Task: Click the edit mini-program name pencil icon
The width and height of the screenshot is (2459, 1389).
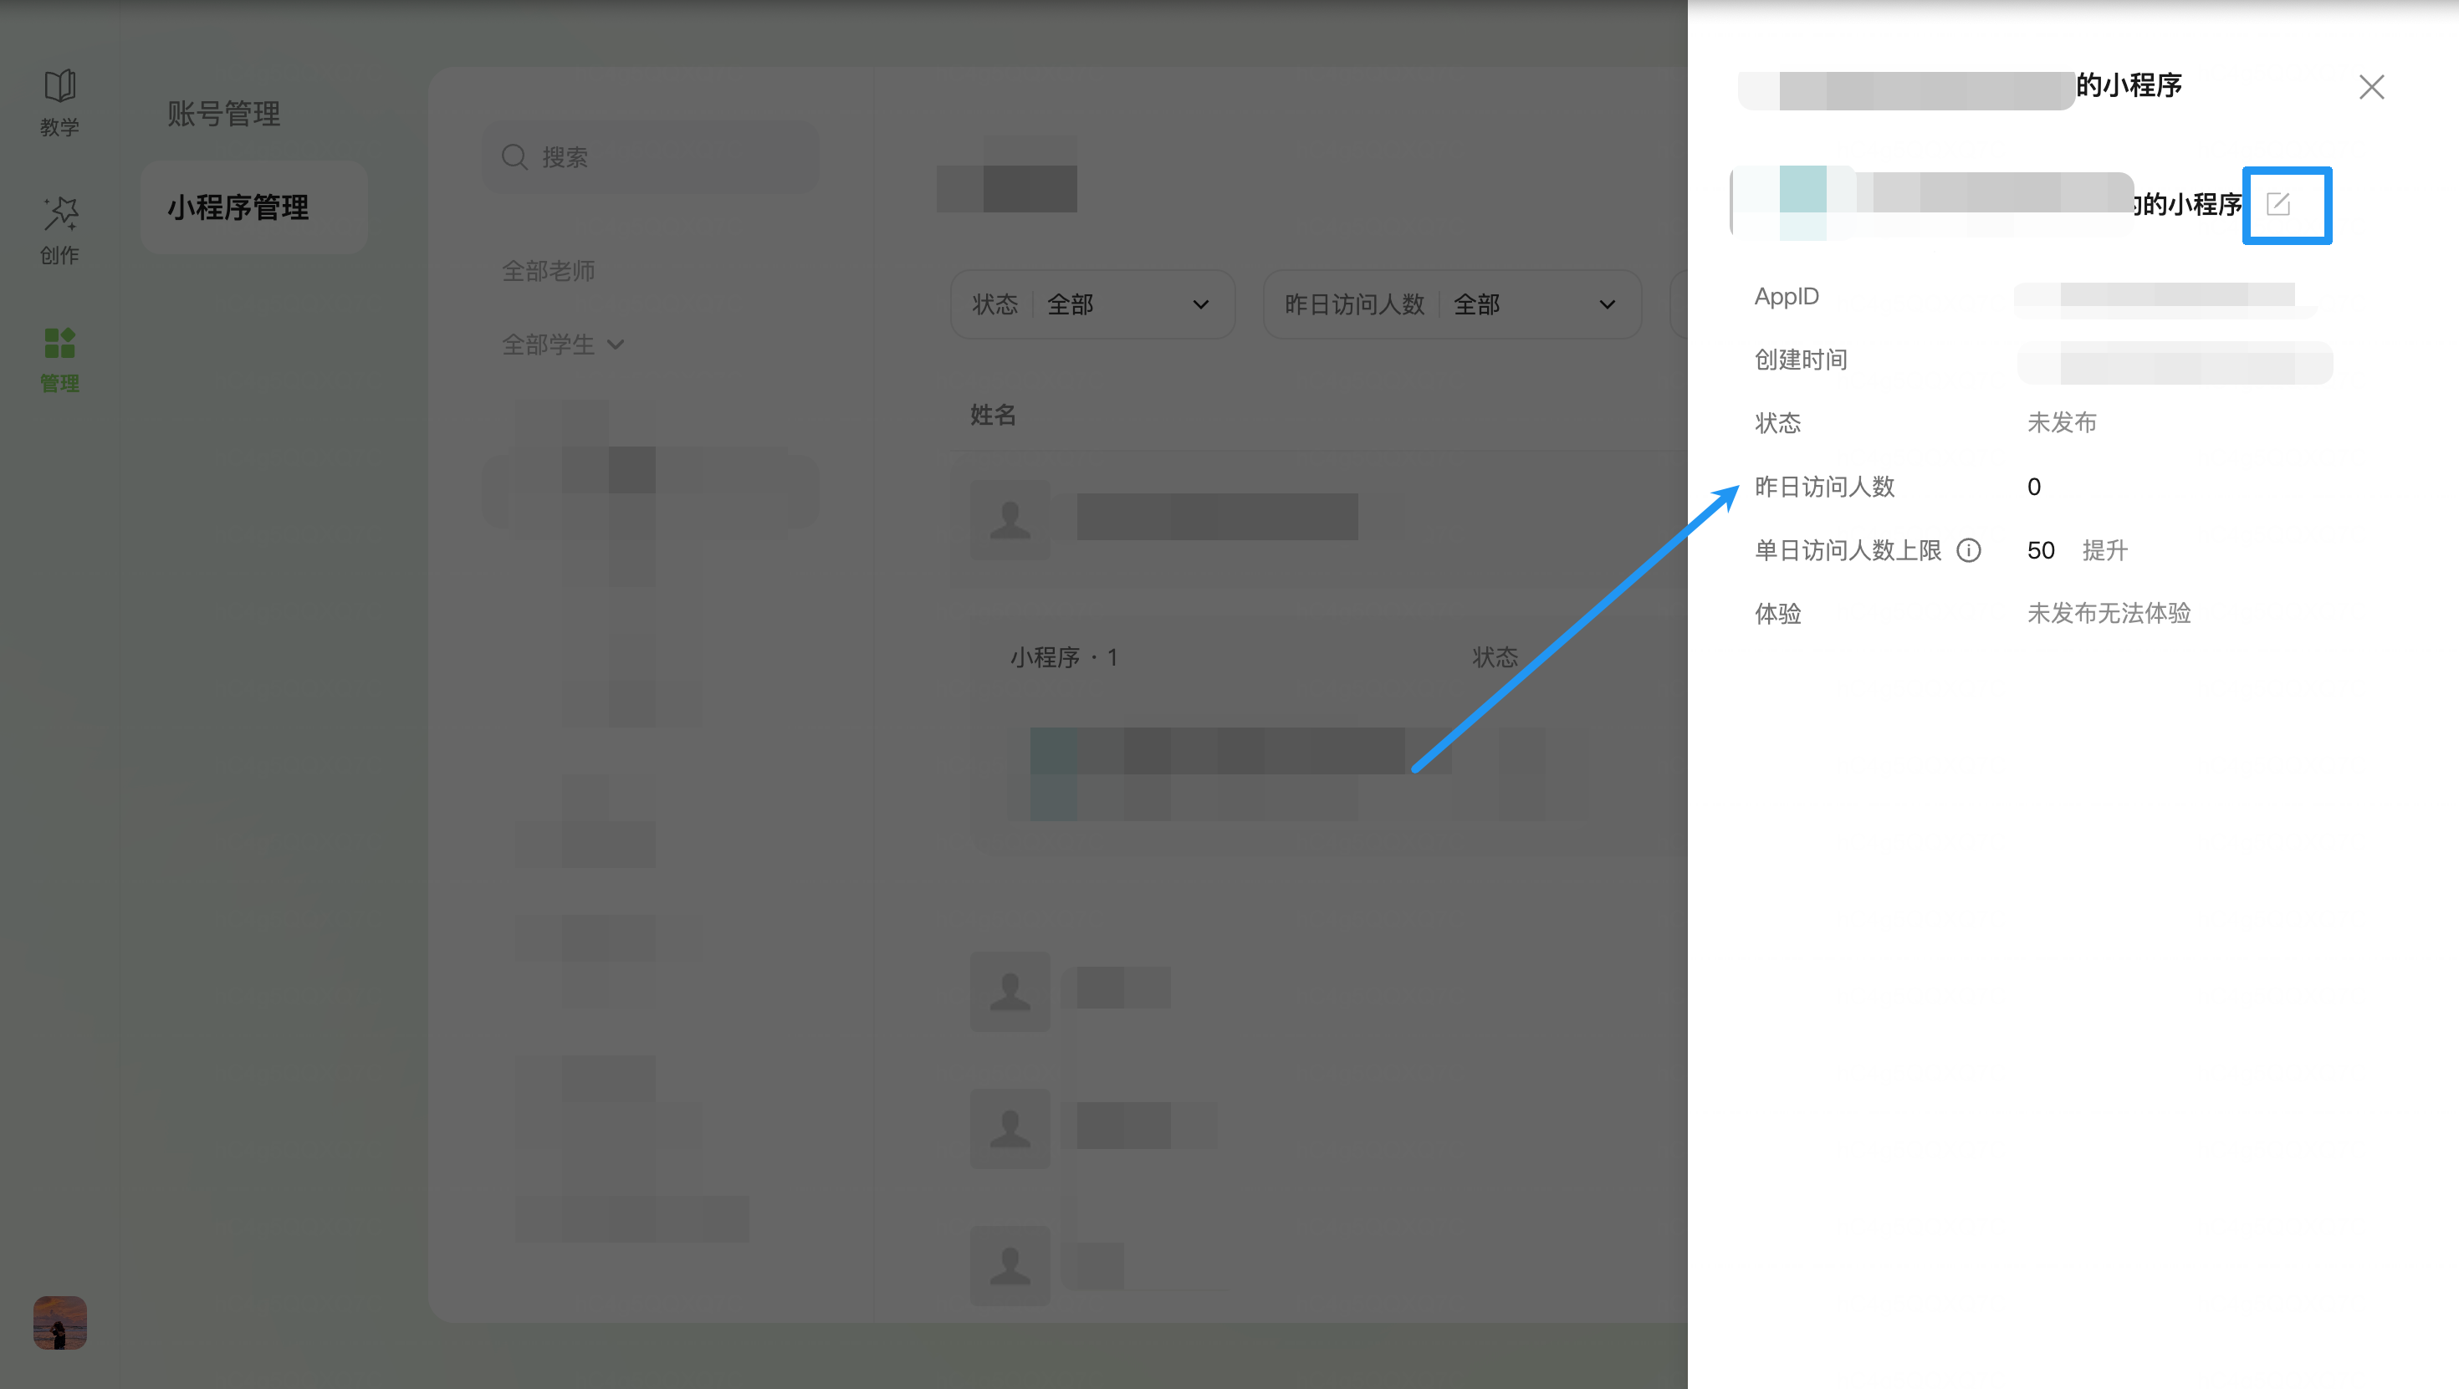Action: pos(2278,204)
